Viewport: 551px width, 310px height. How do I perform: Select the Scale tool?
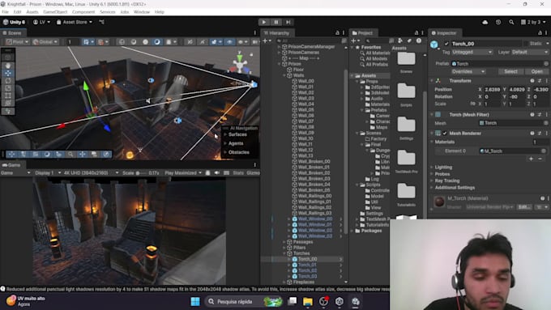pyautogui.click(x=8, y=88)
